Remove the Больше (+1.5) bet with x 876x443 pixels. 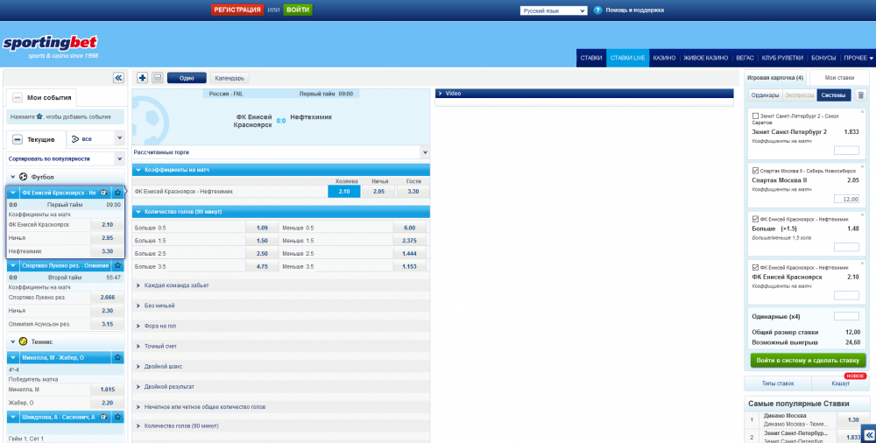(x=863, y=214)
